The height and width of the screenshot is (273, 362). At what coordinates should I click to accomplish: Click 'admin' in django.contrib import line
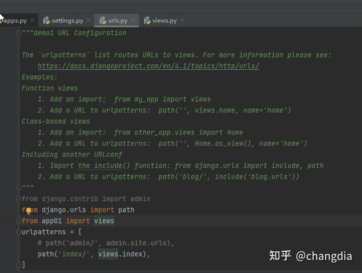click(141, 199)
